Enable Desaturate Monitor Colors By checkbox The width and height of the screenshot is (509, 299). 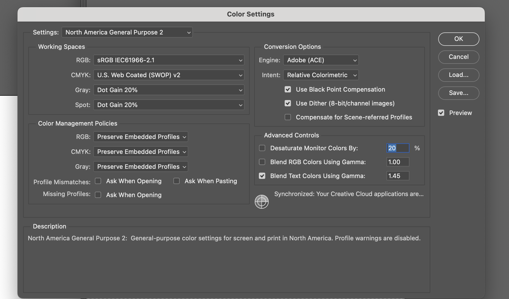tap(262, 147)
